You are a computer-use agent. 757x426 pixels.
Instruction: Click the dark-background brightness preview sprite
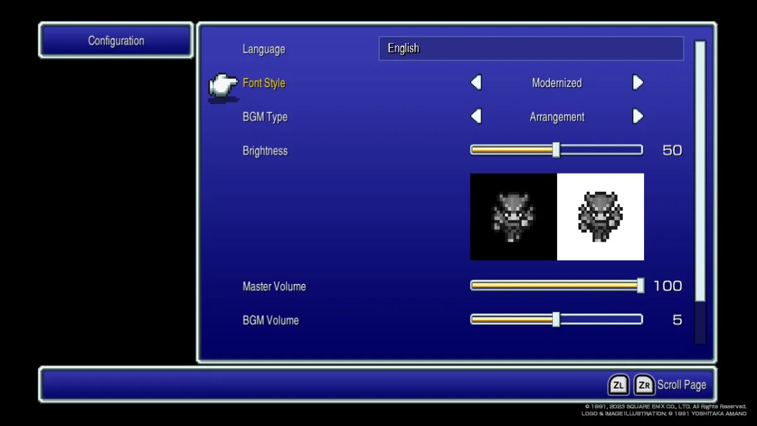[x=513, y=216]
